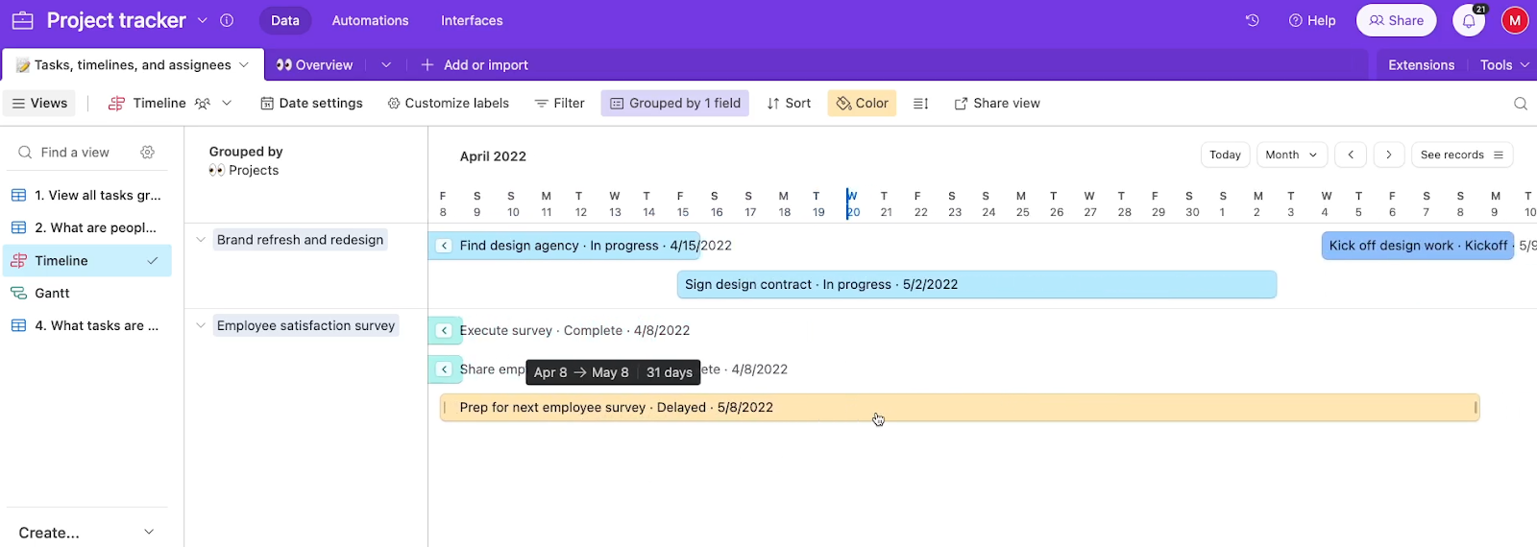Toggle the Grouped by 1 field option

675,104
